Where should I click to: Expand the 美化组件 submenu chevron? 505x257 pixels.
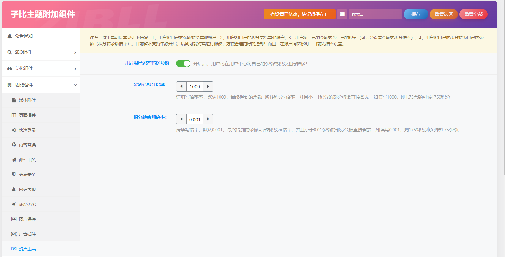click(75, 69)
